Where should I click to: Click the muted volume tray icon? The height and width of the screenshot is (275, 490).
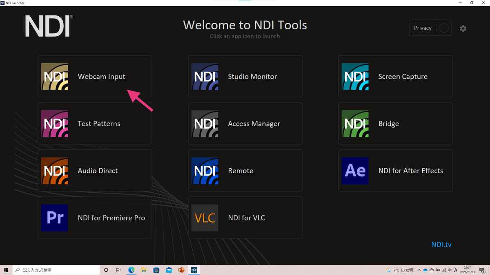[x=450, y=270]
